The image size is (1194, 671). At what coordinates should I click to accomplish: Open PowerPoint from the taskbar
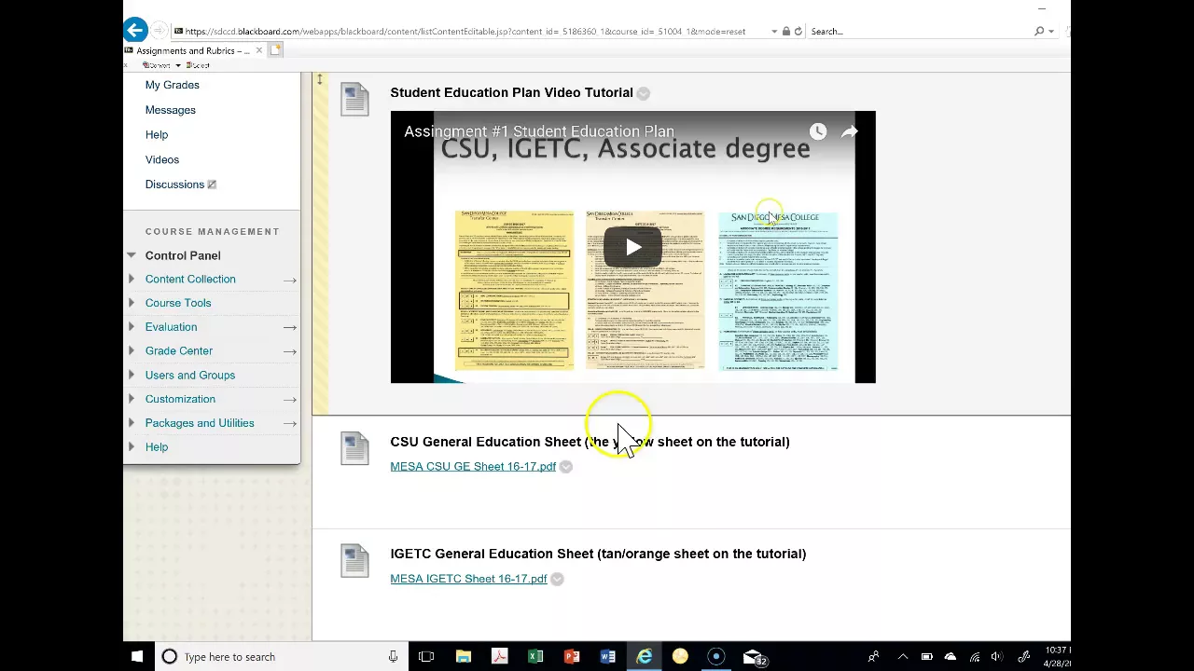click(572, 657)
